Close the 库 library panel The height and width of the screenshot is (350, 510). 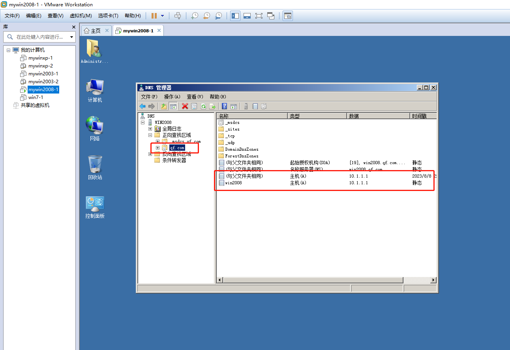pyautogui.click(x=74, y=27)
